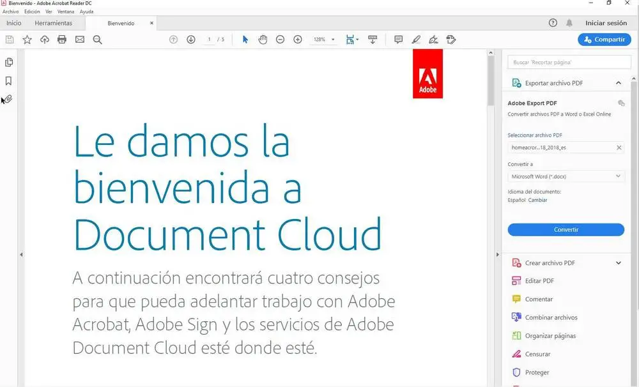Open the Ver menu
The width and height of the screenshot is (639, 387).
click(x=49, y=11)
